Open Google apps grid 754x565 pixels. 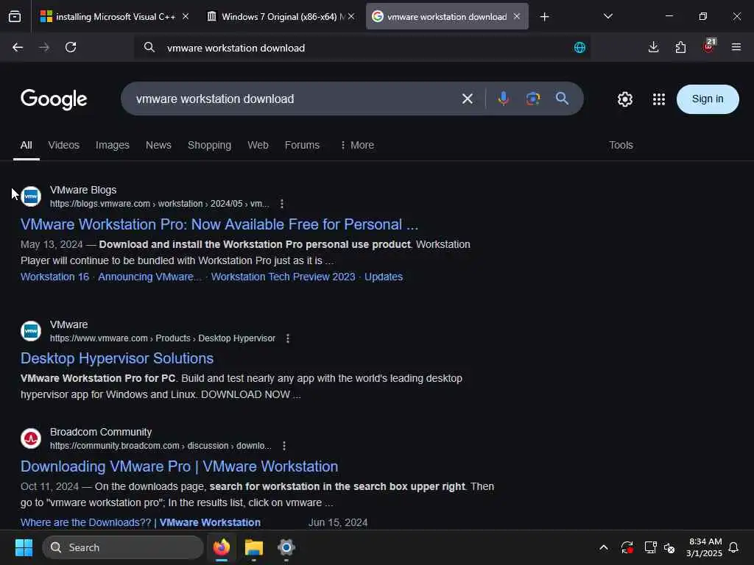(x=659, y=99)
